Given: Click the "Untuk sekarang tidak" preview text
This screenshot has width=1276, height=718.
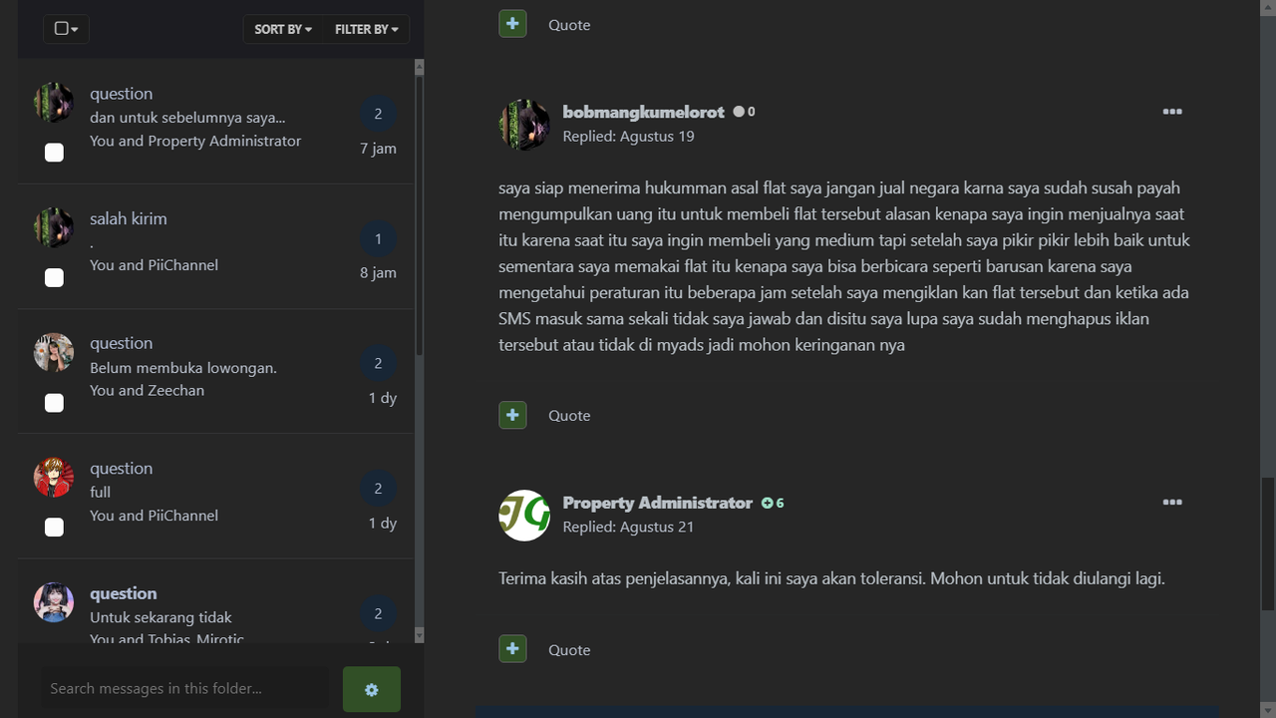Looking at the screenshot, I should coord(160,617).
